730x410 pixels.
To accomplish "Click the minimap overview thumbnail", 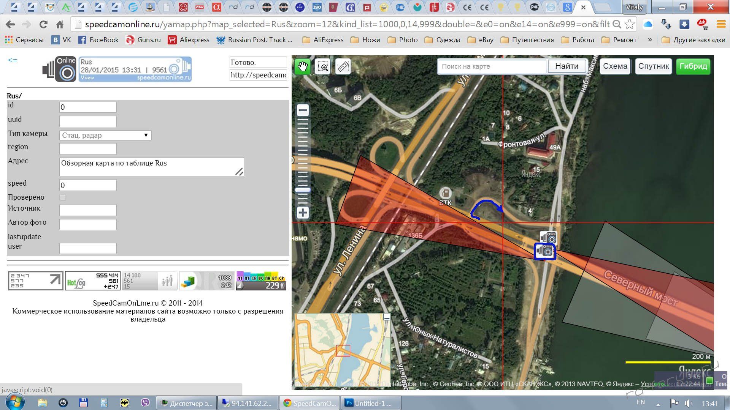I will pos(343,350).
